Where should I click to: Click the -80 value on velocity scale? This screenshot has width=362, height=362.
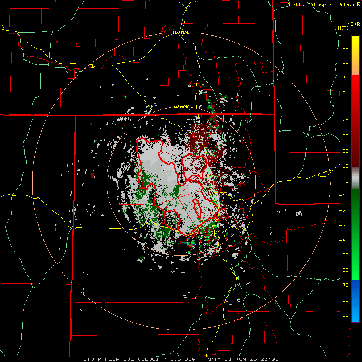344,300
